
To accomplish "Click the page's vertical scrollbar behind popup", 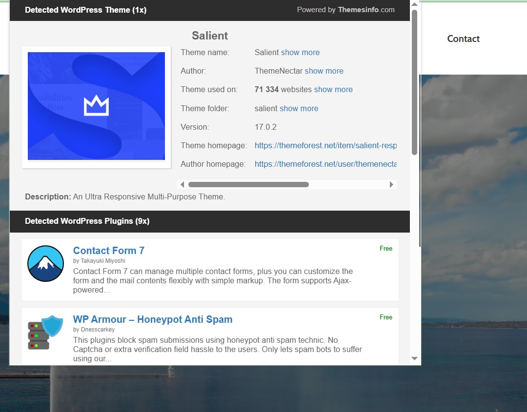I will [x=420, y=161].
